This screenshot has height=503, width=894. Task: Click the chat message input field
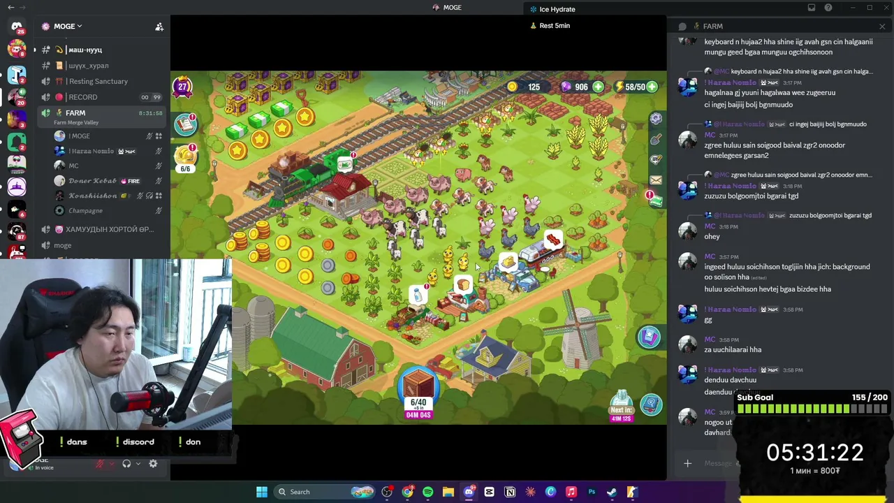[x=719, y=463]
